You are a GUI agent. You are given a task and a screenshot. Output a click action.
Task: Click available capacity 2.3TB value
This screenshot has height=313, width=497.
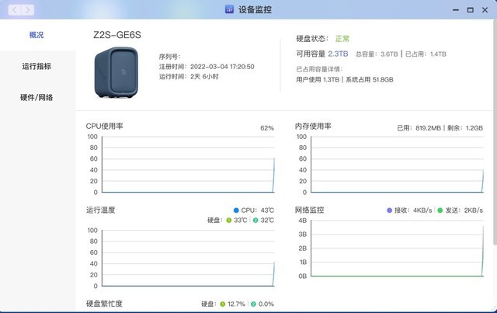pyautogui.click(x=338, y=54)
